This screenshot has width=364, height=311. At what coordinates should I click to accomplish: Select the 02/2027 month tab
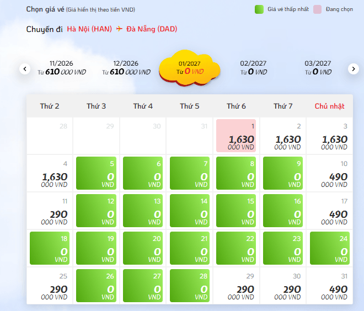253,68
